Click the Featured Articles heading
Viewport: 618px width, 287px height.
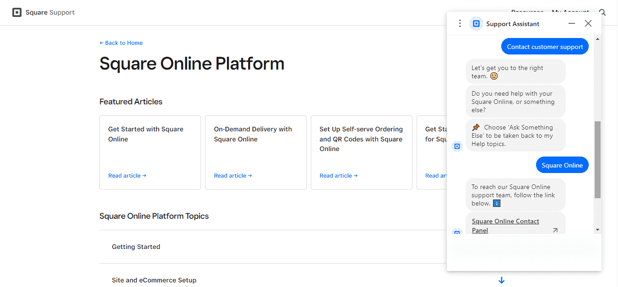click(131, 102)
